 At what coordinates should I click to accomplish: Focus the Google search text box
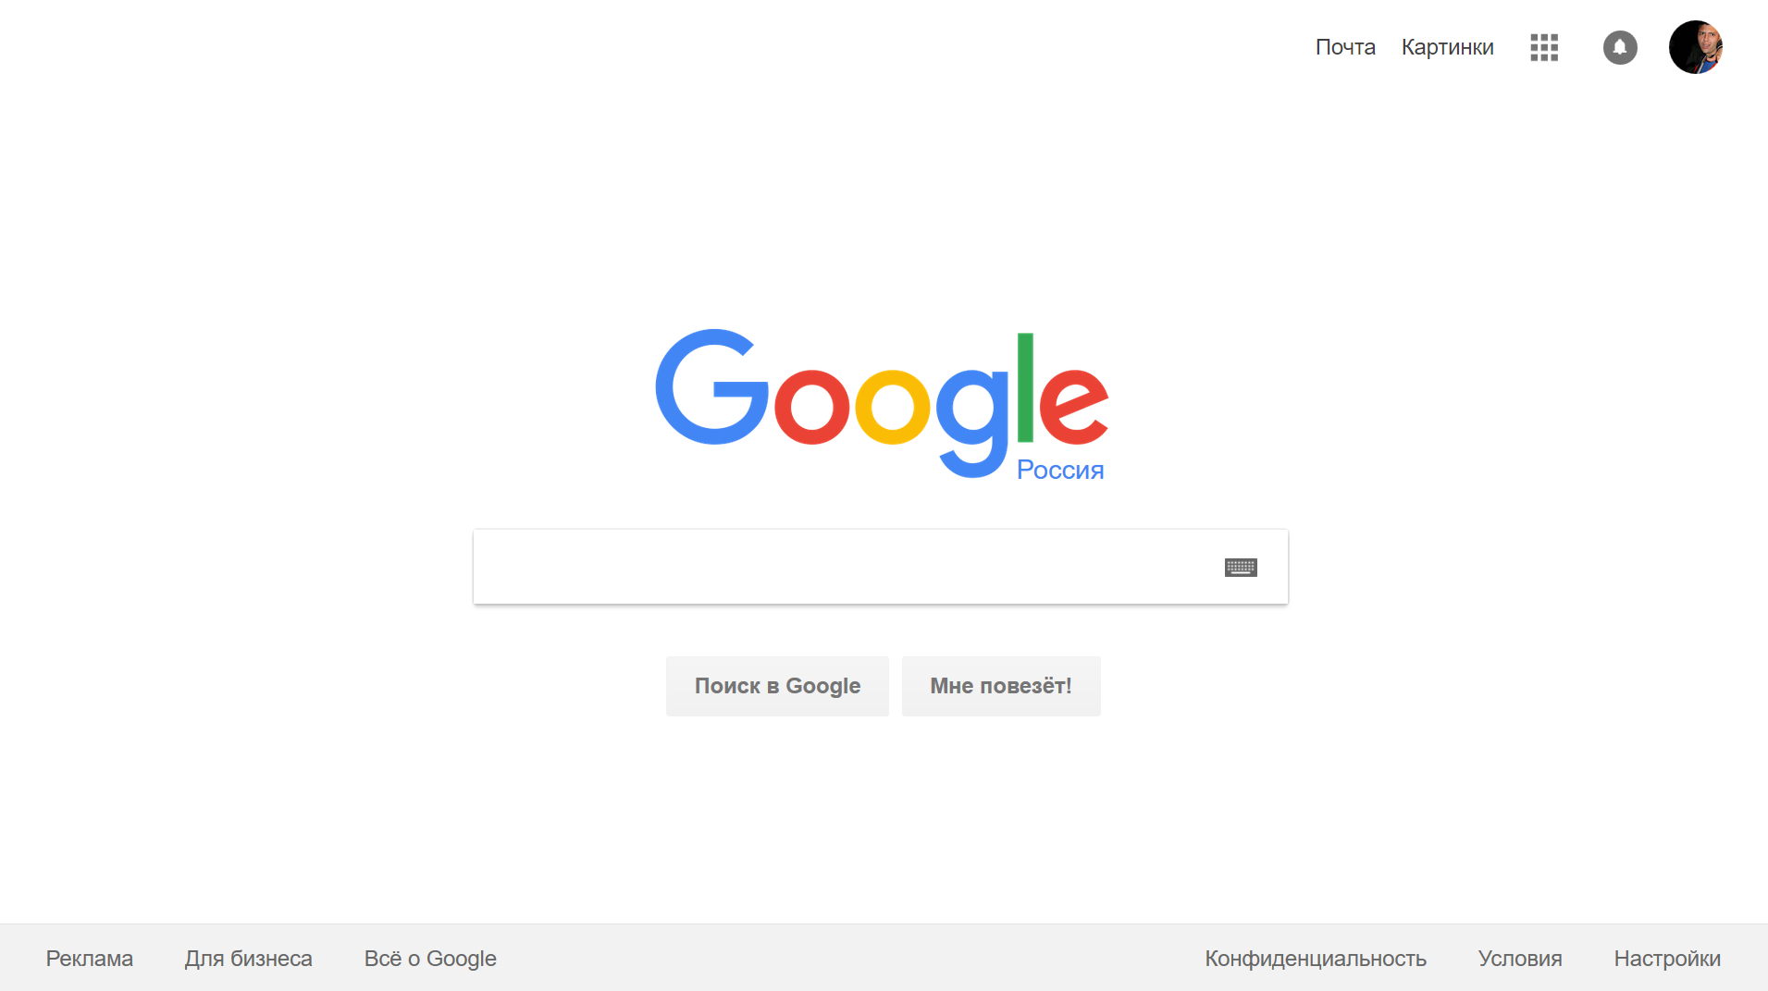pyautogui.click(x=847, y=567)
